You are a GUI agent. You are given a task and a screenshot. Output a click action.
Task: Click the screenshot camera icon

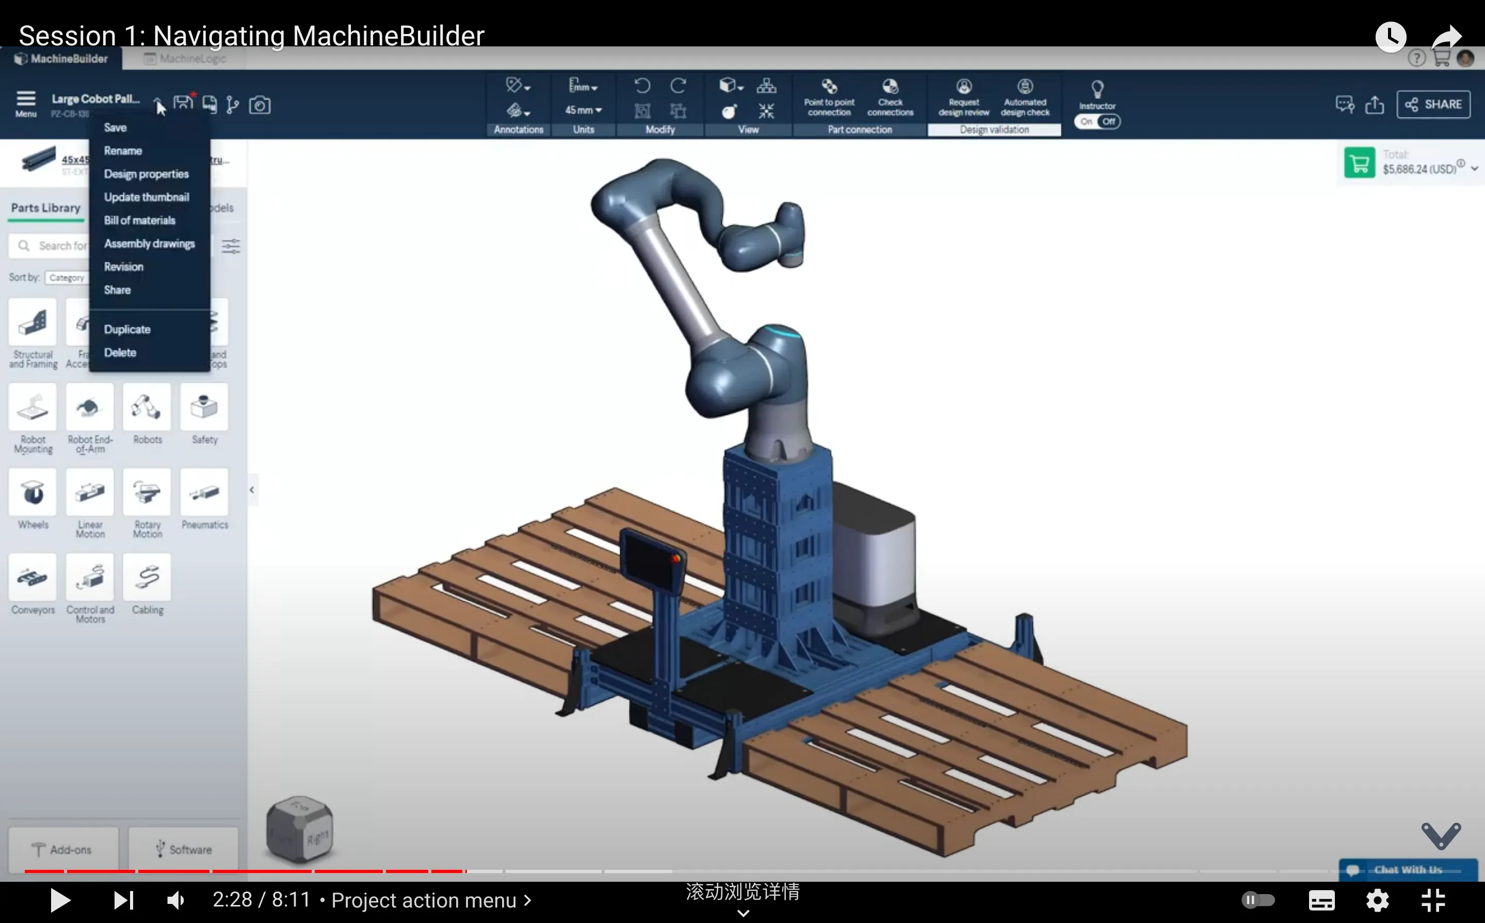(x=260, y=105)
